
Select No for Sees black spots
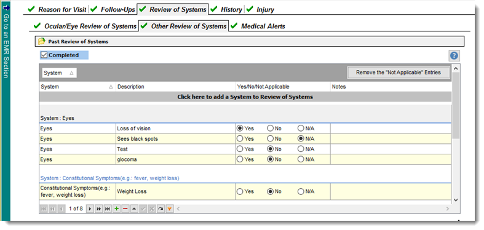270,139
